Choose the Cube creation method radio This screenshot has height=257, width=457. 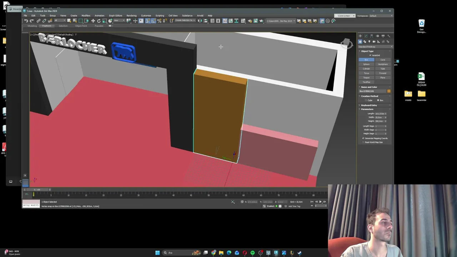tap(366, 100)
